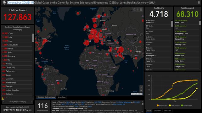This screenshot has width=202, height=113.
Task: Switch to Cumulative Confirmed Cases tab
Action: tap(46, 97)
